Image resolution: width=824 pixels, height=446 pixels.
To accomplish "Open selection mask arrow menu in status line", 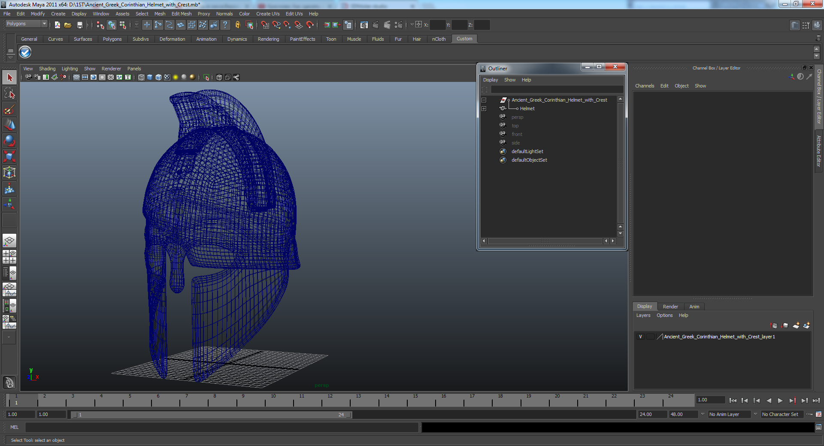I will tap(136, 25).
